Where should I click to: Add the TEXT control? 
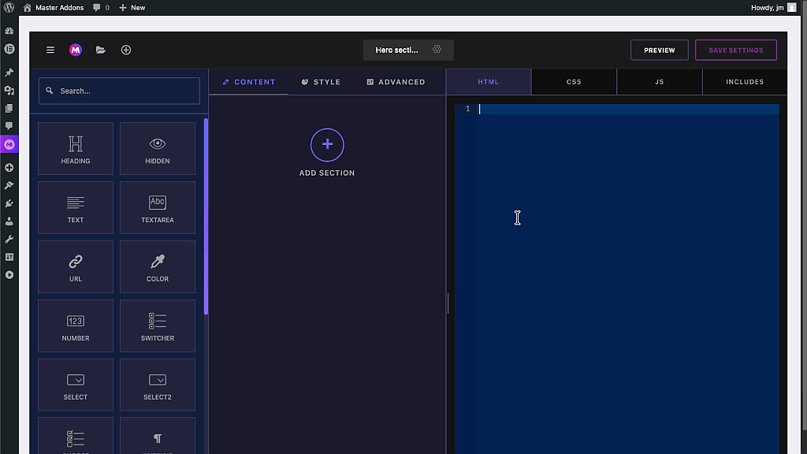(x=76, y=207)
